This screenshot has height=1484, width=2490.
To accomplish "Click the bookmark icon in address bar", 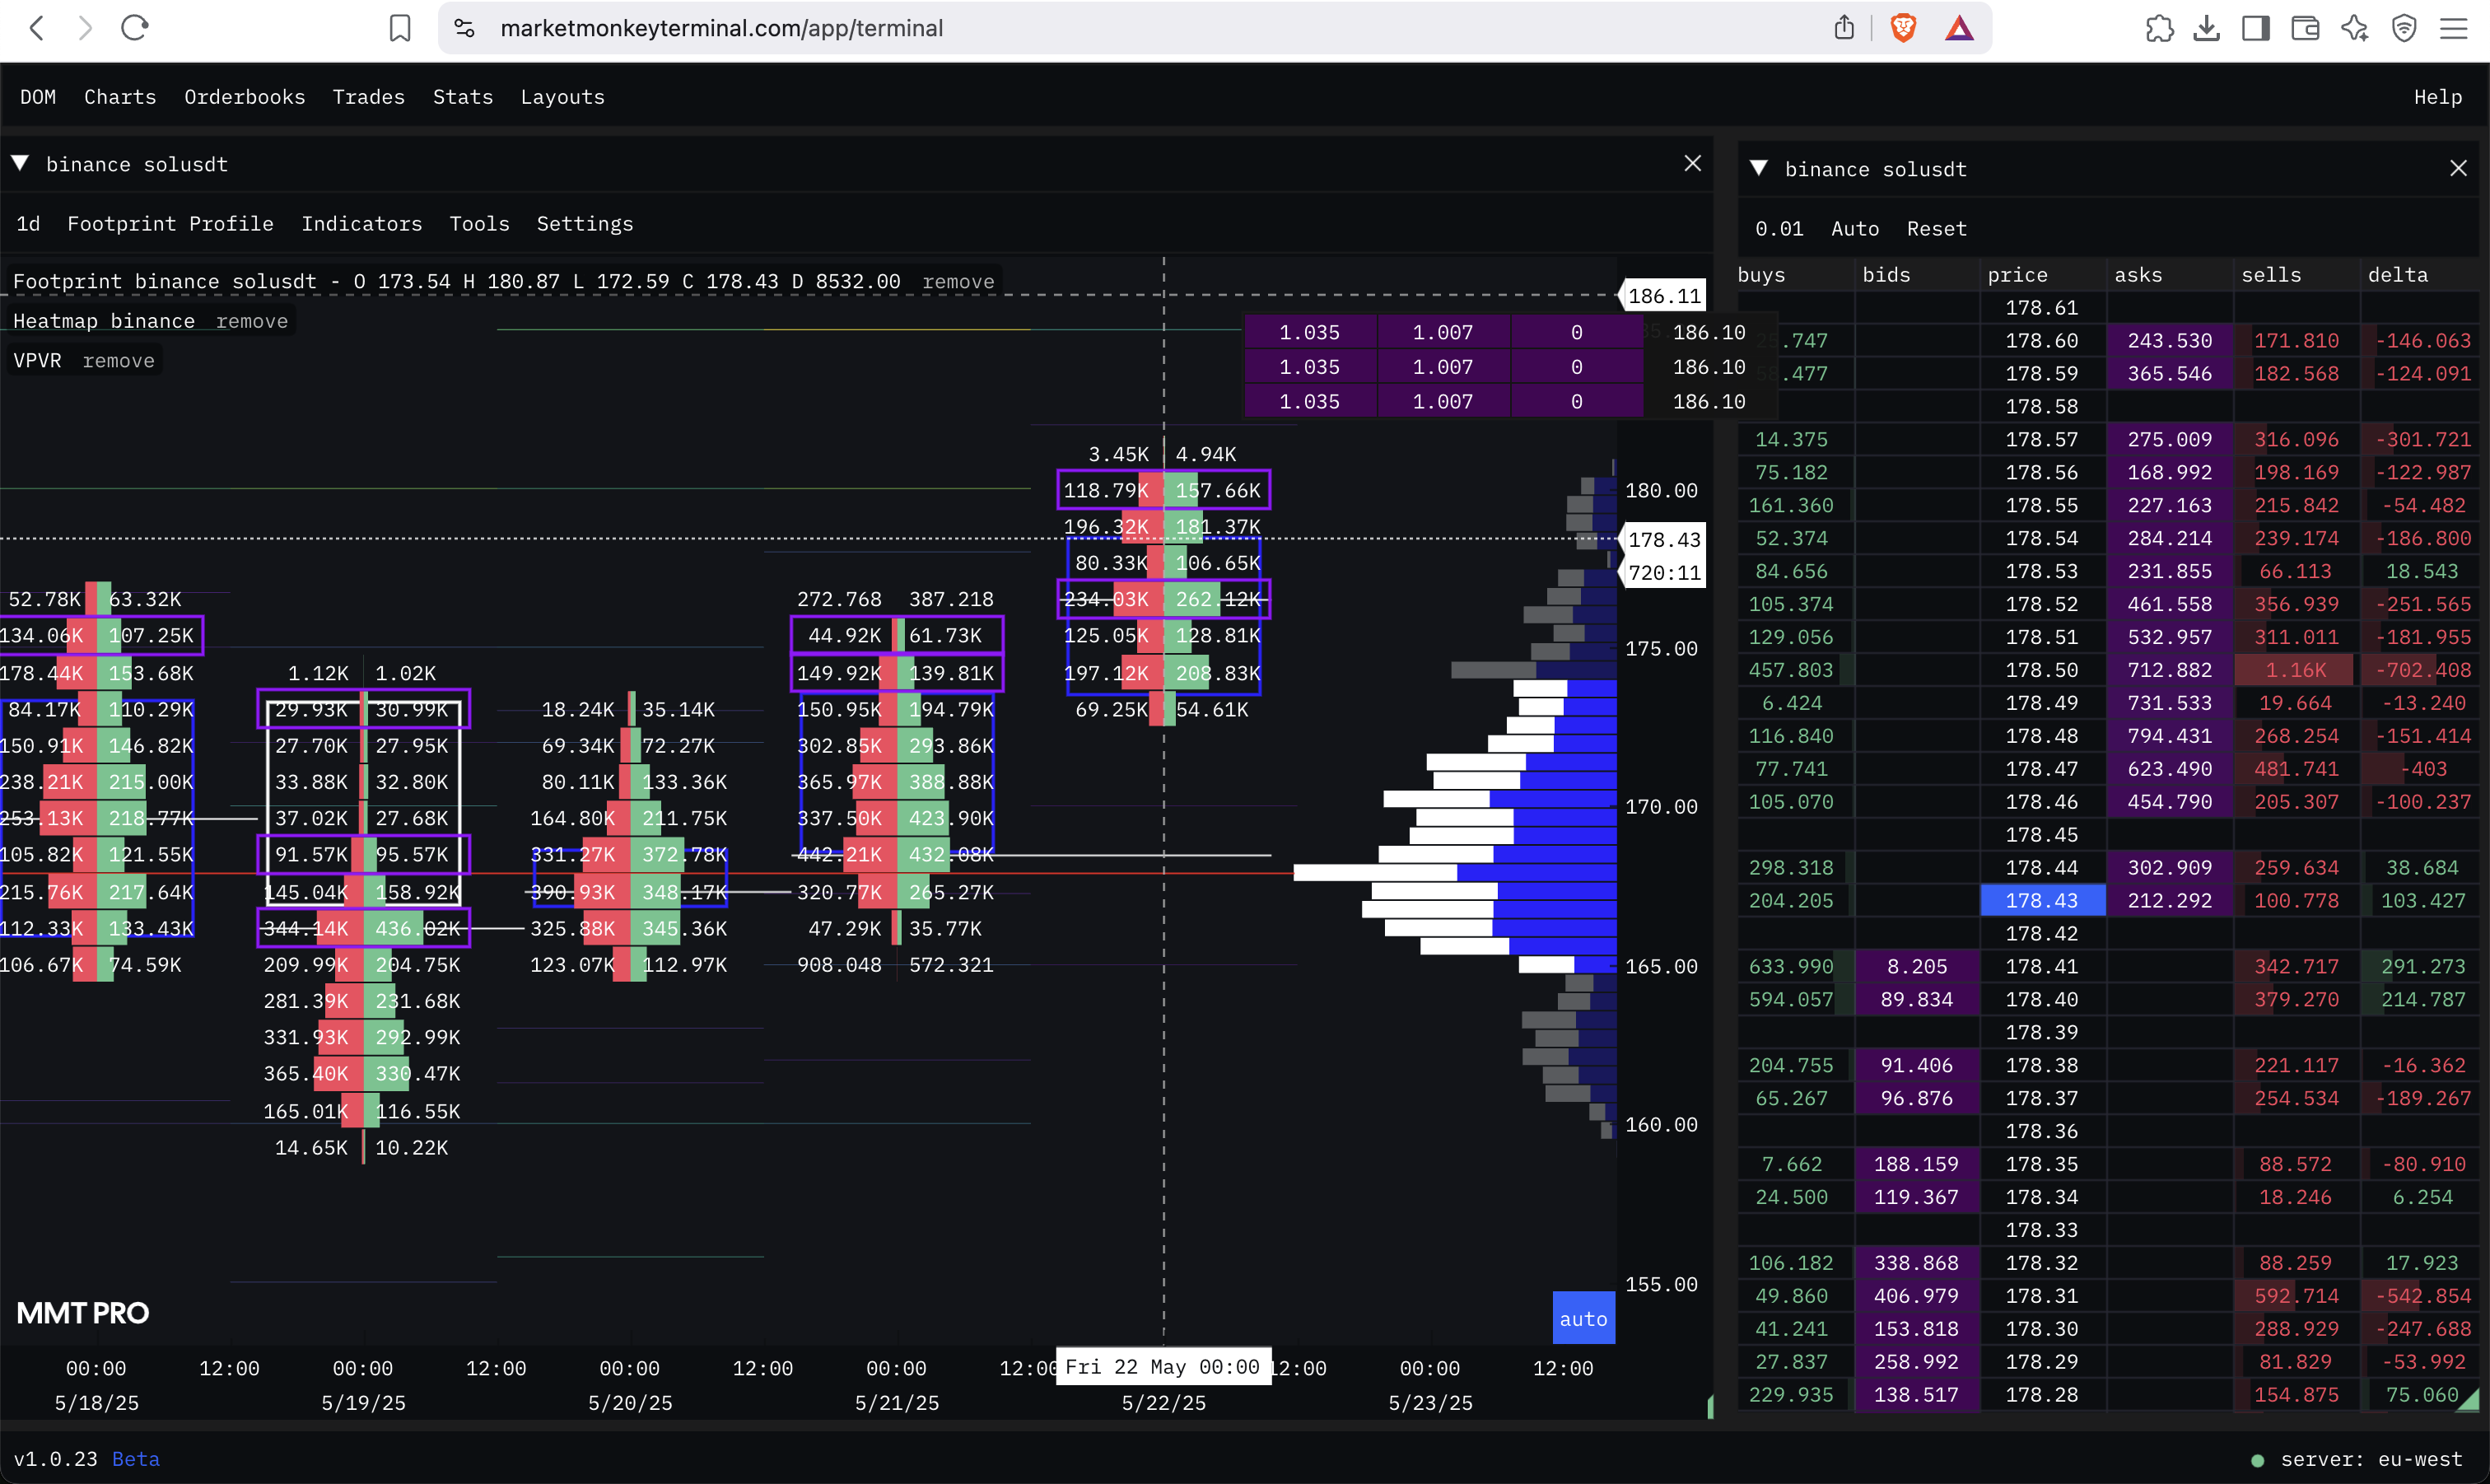I will pyautogui.click(x=400, y=28).
